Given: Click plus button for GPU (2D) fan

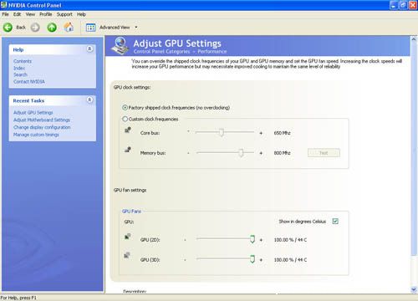Looking at the screenshot, I should (261, 240).
